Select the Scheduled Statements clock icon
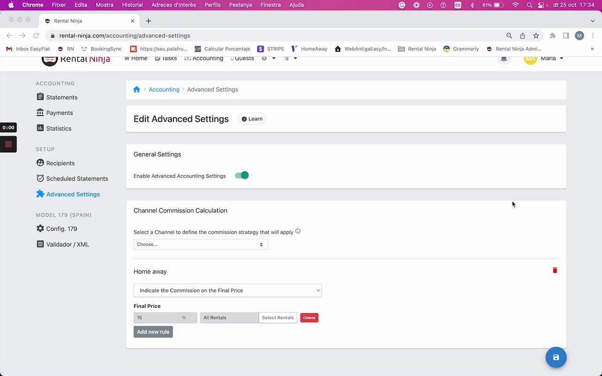The width and height of the screenshot is (602, 376). (40, 178)
